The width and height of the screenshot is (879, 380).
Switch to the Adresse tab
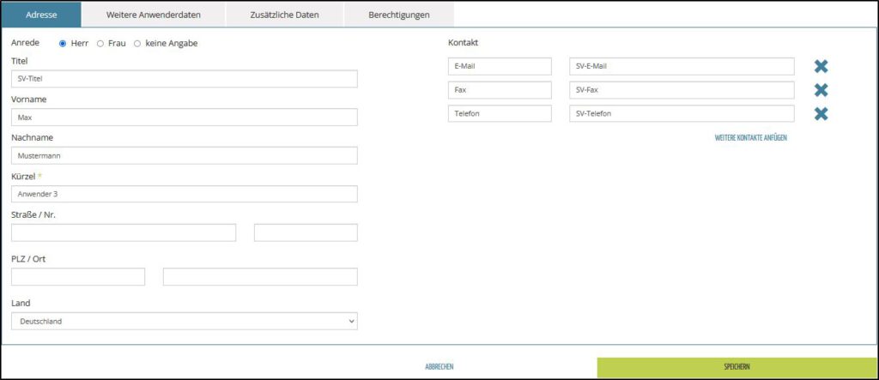coord(41,15)
